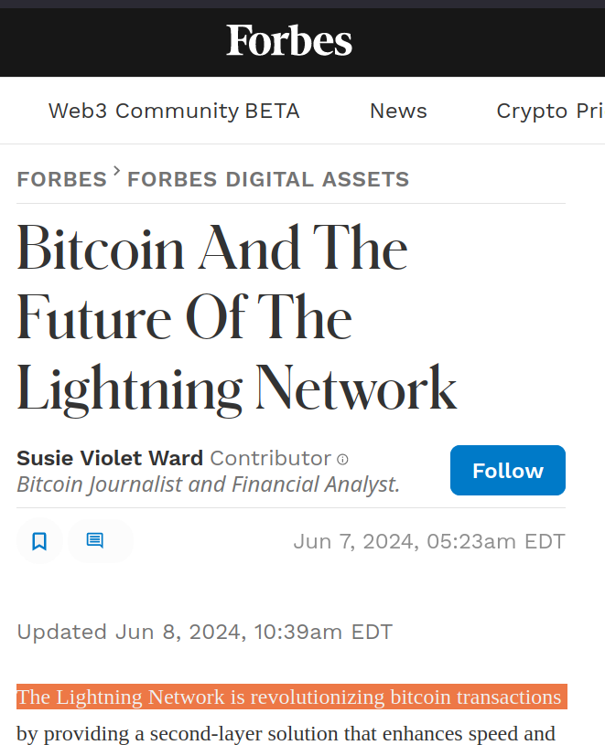Click the Contributor label next to author
The width and height of the screenshot is (605, 745).
pyautogui.click(x=271, y=459)
